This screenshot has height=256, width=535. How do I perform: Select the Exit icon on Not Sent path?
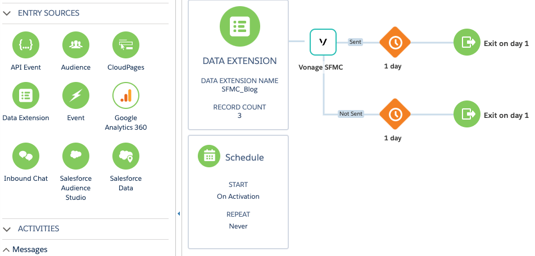(x=467, y=114)
